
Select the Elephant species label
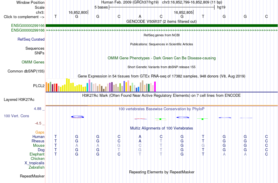point(37,154)
